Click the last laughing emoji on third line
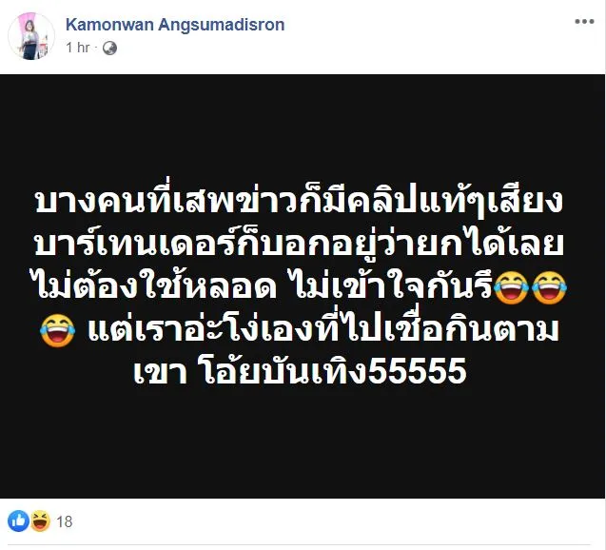The width and height of the screenshot is (606, 550). pyautogui.click(x=549, y=287)
